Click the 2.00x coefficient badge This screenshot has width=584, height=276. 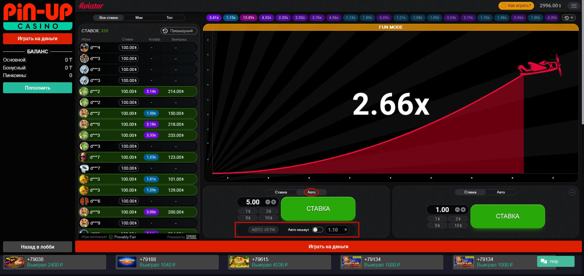coord(151,212)
